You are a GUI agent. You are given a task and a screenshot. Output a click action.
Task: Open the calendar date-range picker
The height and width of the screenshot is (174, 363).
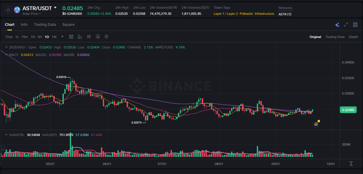click(71, 37)
